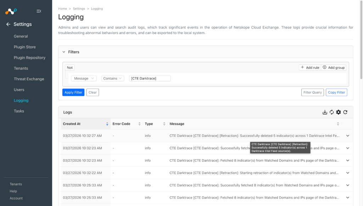The image size is (363, 206).
Task: Open General settings
Action: [x=21, y=36]
